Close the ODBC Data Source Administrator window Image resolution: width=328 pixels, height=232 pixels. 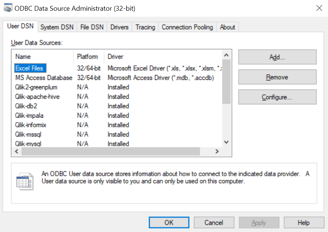[x=319, y=8]
